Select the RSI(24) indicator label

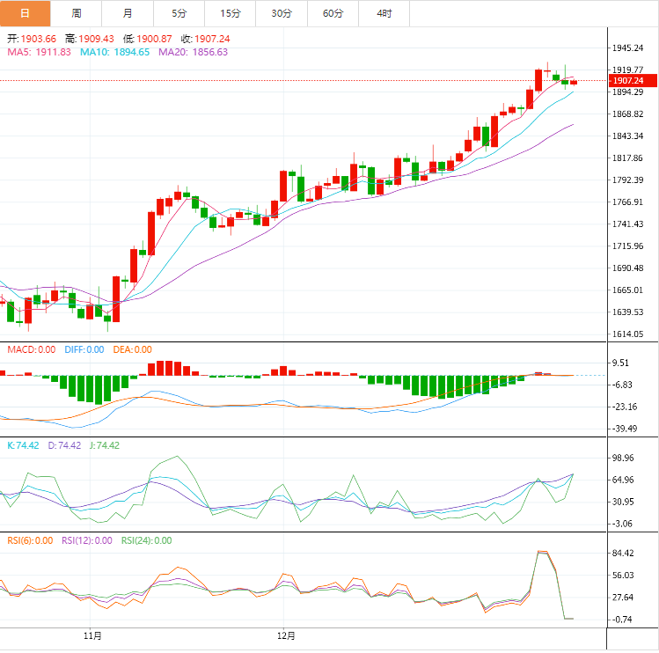pos(146,540)
